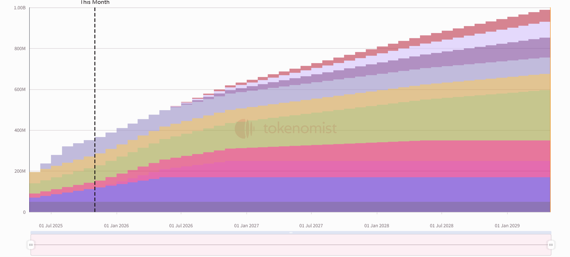
Task: Click the 1.00B axis label
Action: pyautogui.click(x=20, y=8)
